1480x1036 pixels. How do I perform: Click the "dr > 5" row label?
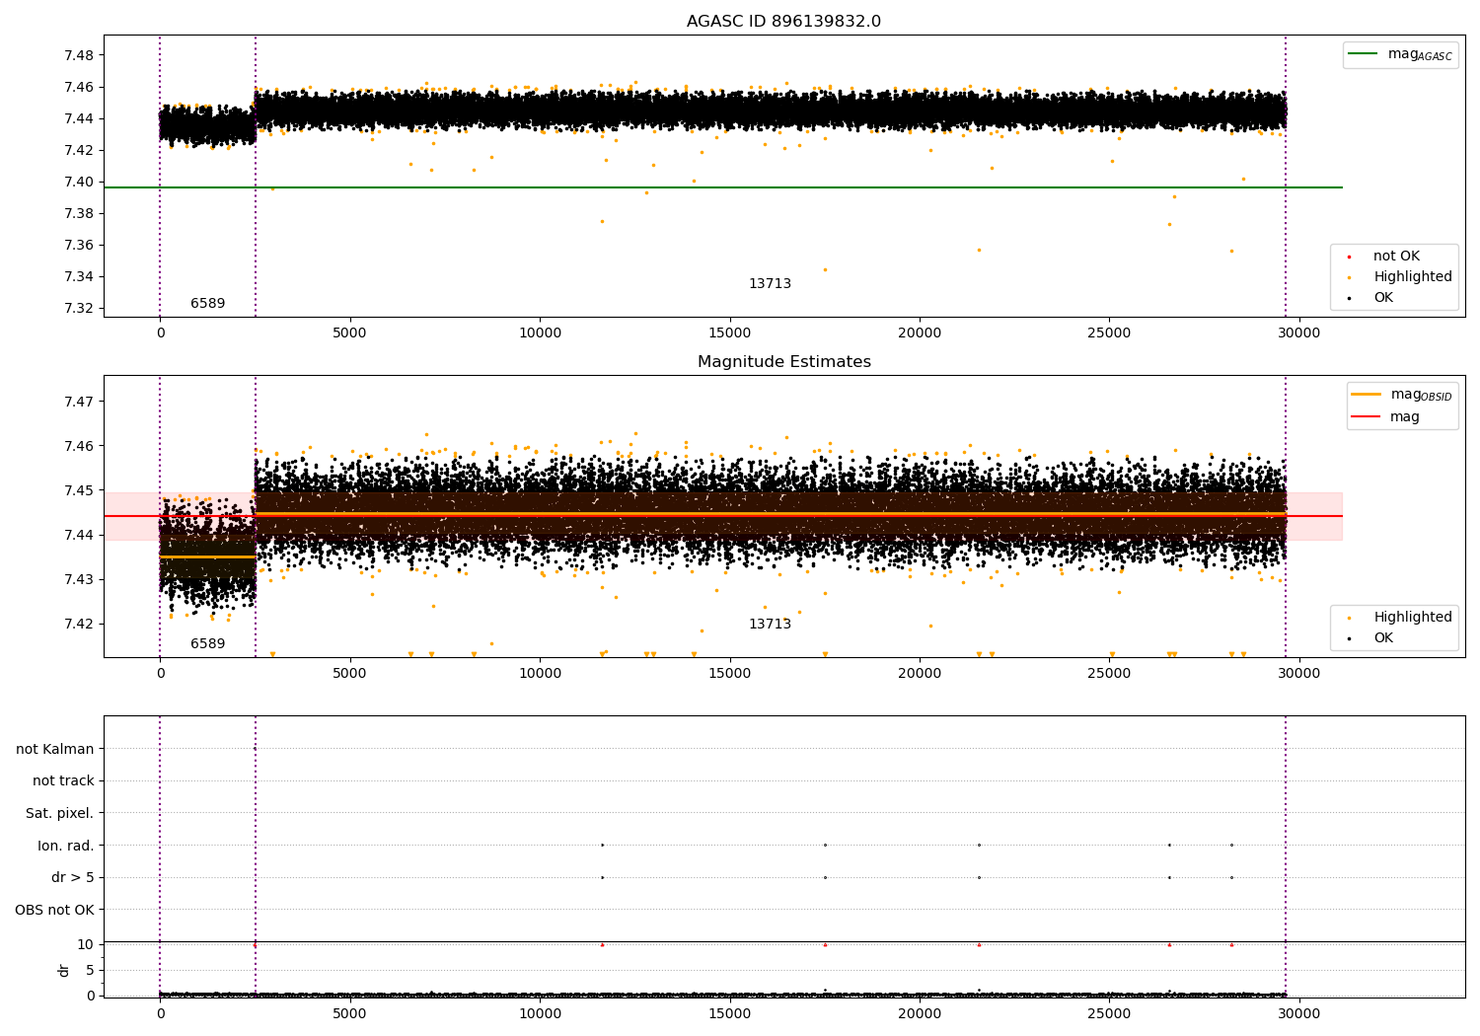(73, 878)
